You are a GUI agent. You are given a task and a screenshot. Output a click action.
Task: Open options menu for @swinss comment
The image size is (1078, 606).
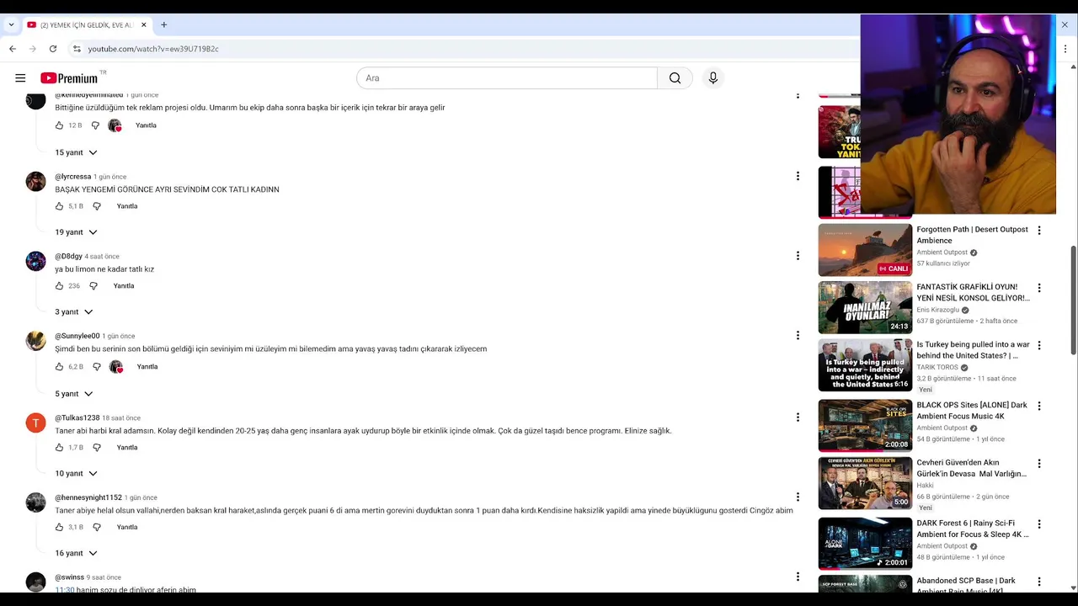798,577
